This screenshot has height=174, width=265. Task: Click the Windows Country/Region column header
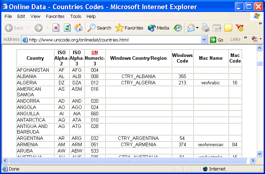139,58
